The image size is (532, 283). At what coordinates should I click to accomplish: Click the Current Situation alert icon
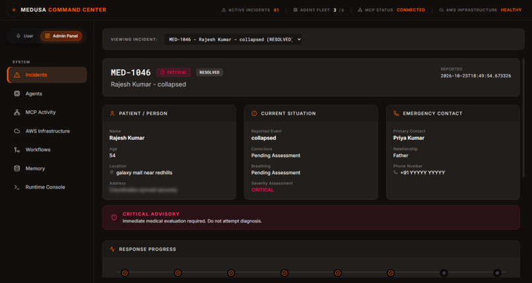click(x=254, y=113)
